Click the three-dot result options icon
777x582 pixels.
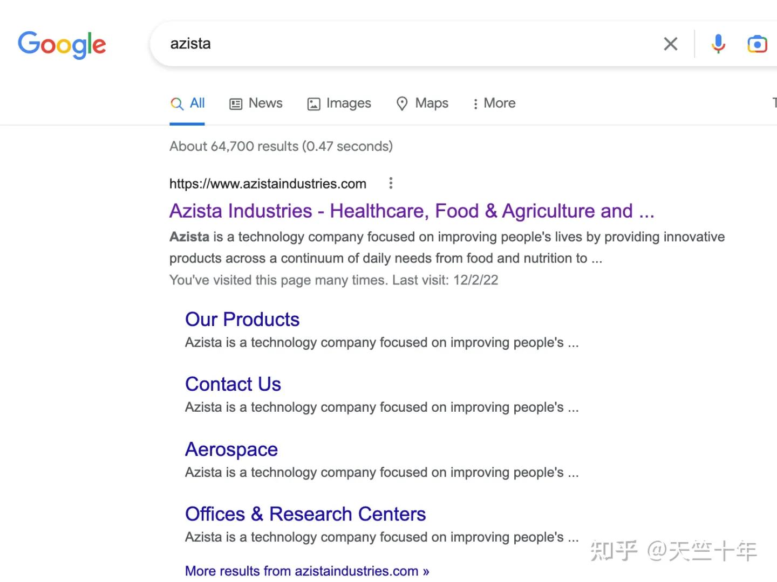point(391,183)
